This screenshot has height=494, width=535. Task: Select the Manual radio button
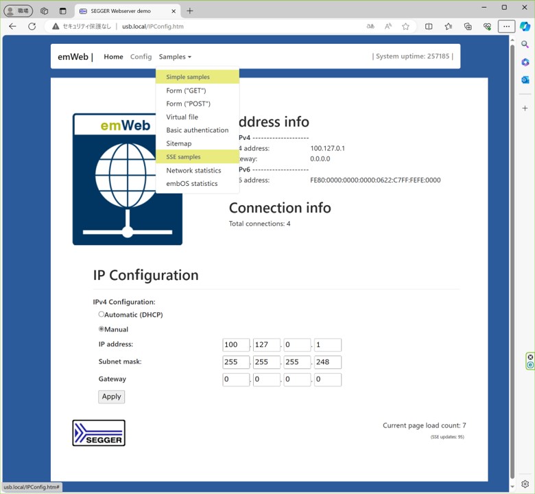point(102,329)
